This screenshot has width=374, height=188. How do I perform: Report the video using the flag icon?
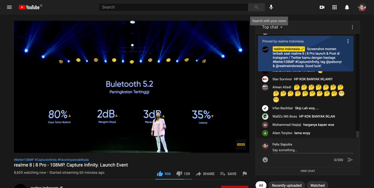pyautogui.click(x=245, y=174)
